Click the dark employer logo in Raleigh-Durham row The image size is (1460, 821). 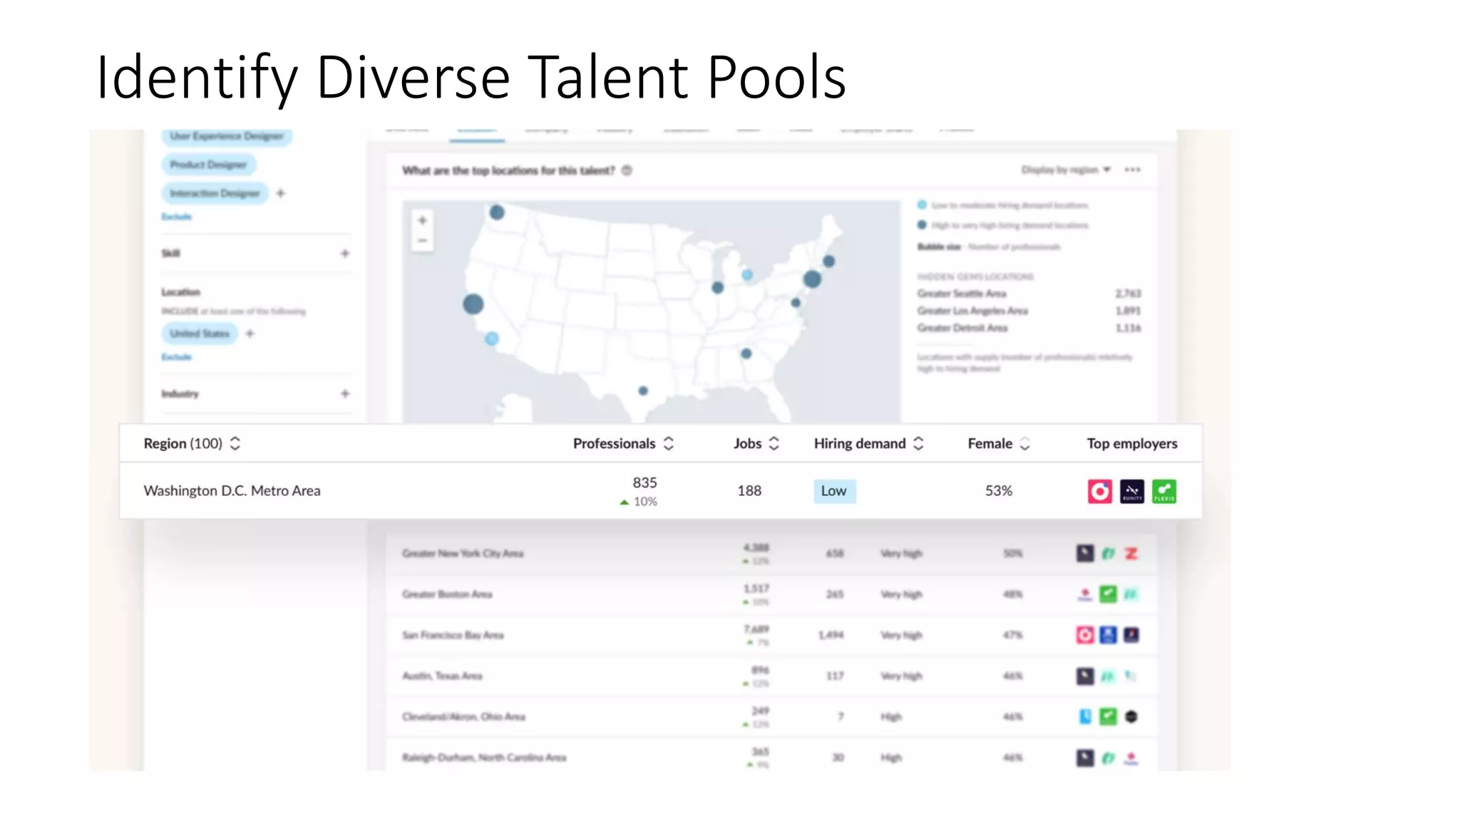pos(1085,758)
